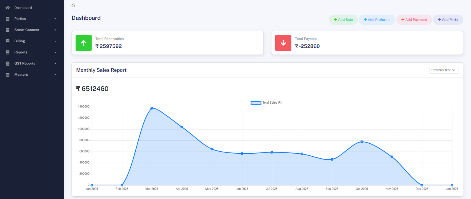Click the Feb 2025 chart data point

[122, 185]
